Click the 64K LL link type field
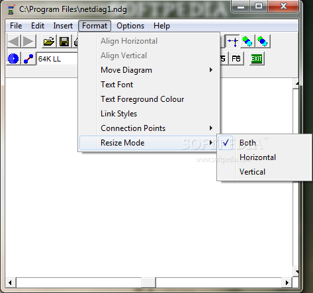 [x=58, y=59]
